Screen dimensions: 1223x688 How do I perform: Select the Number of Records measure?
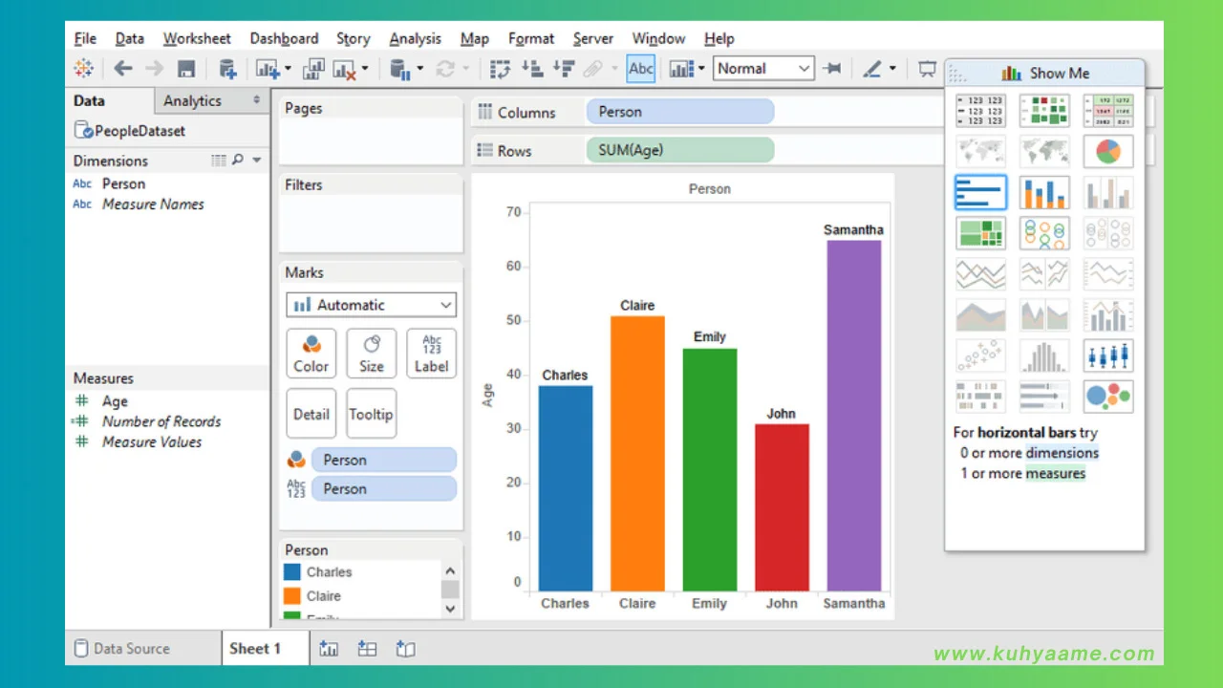click(161, 421)
